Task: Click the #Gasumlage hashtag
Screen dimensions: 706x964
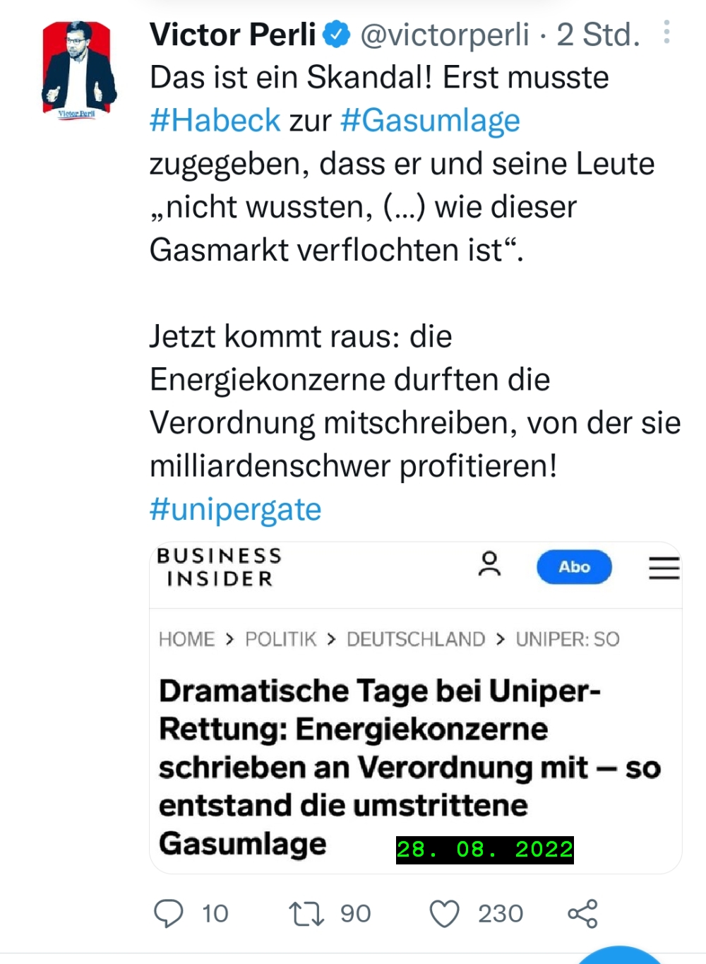Action: pos(430,121)
